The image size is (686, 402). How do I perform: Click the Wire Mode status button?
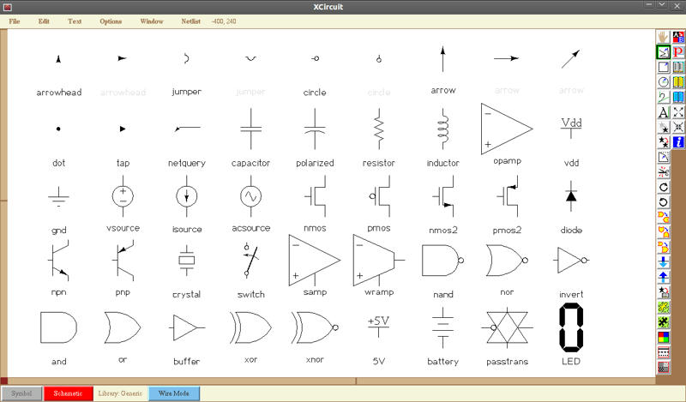(174, 393)
